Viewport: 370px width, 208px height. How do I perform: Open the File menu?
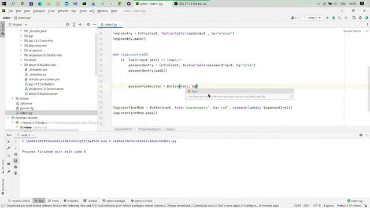[10, 11]
